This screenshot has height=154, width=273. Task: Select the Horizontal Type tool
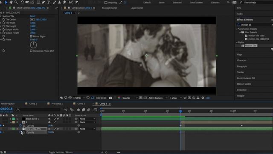(x=48, y=2)
